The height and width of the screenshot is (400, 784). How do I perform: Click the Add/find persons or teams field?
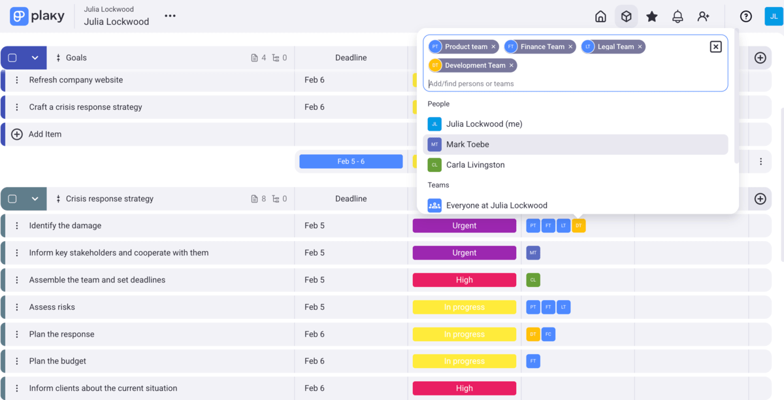575,83
